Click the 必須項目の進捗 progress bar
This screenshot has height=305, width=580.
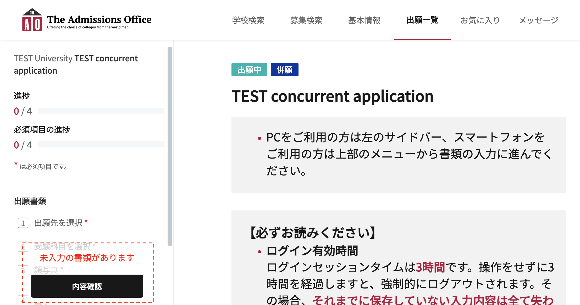click(x=101, y=144)
